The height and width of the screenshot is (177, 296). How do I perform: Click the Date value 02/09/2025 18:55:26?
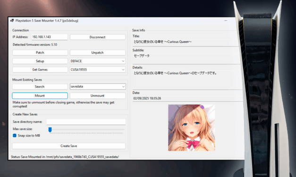[147, 98]
